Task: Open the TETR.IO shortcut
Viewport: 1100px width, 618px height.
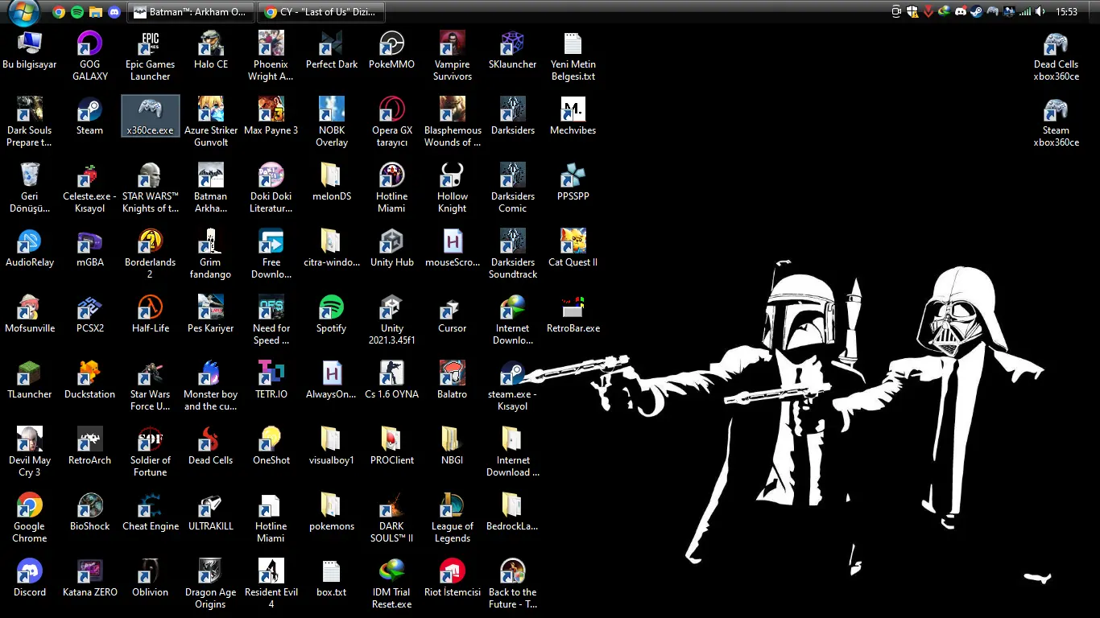Action: click(x=271, y=380)
